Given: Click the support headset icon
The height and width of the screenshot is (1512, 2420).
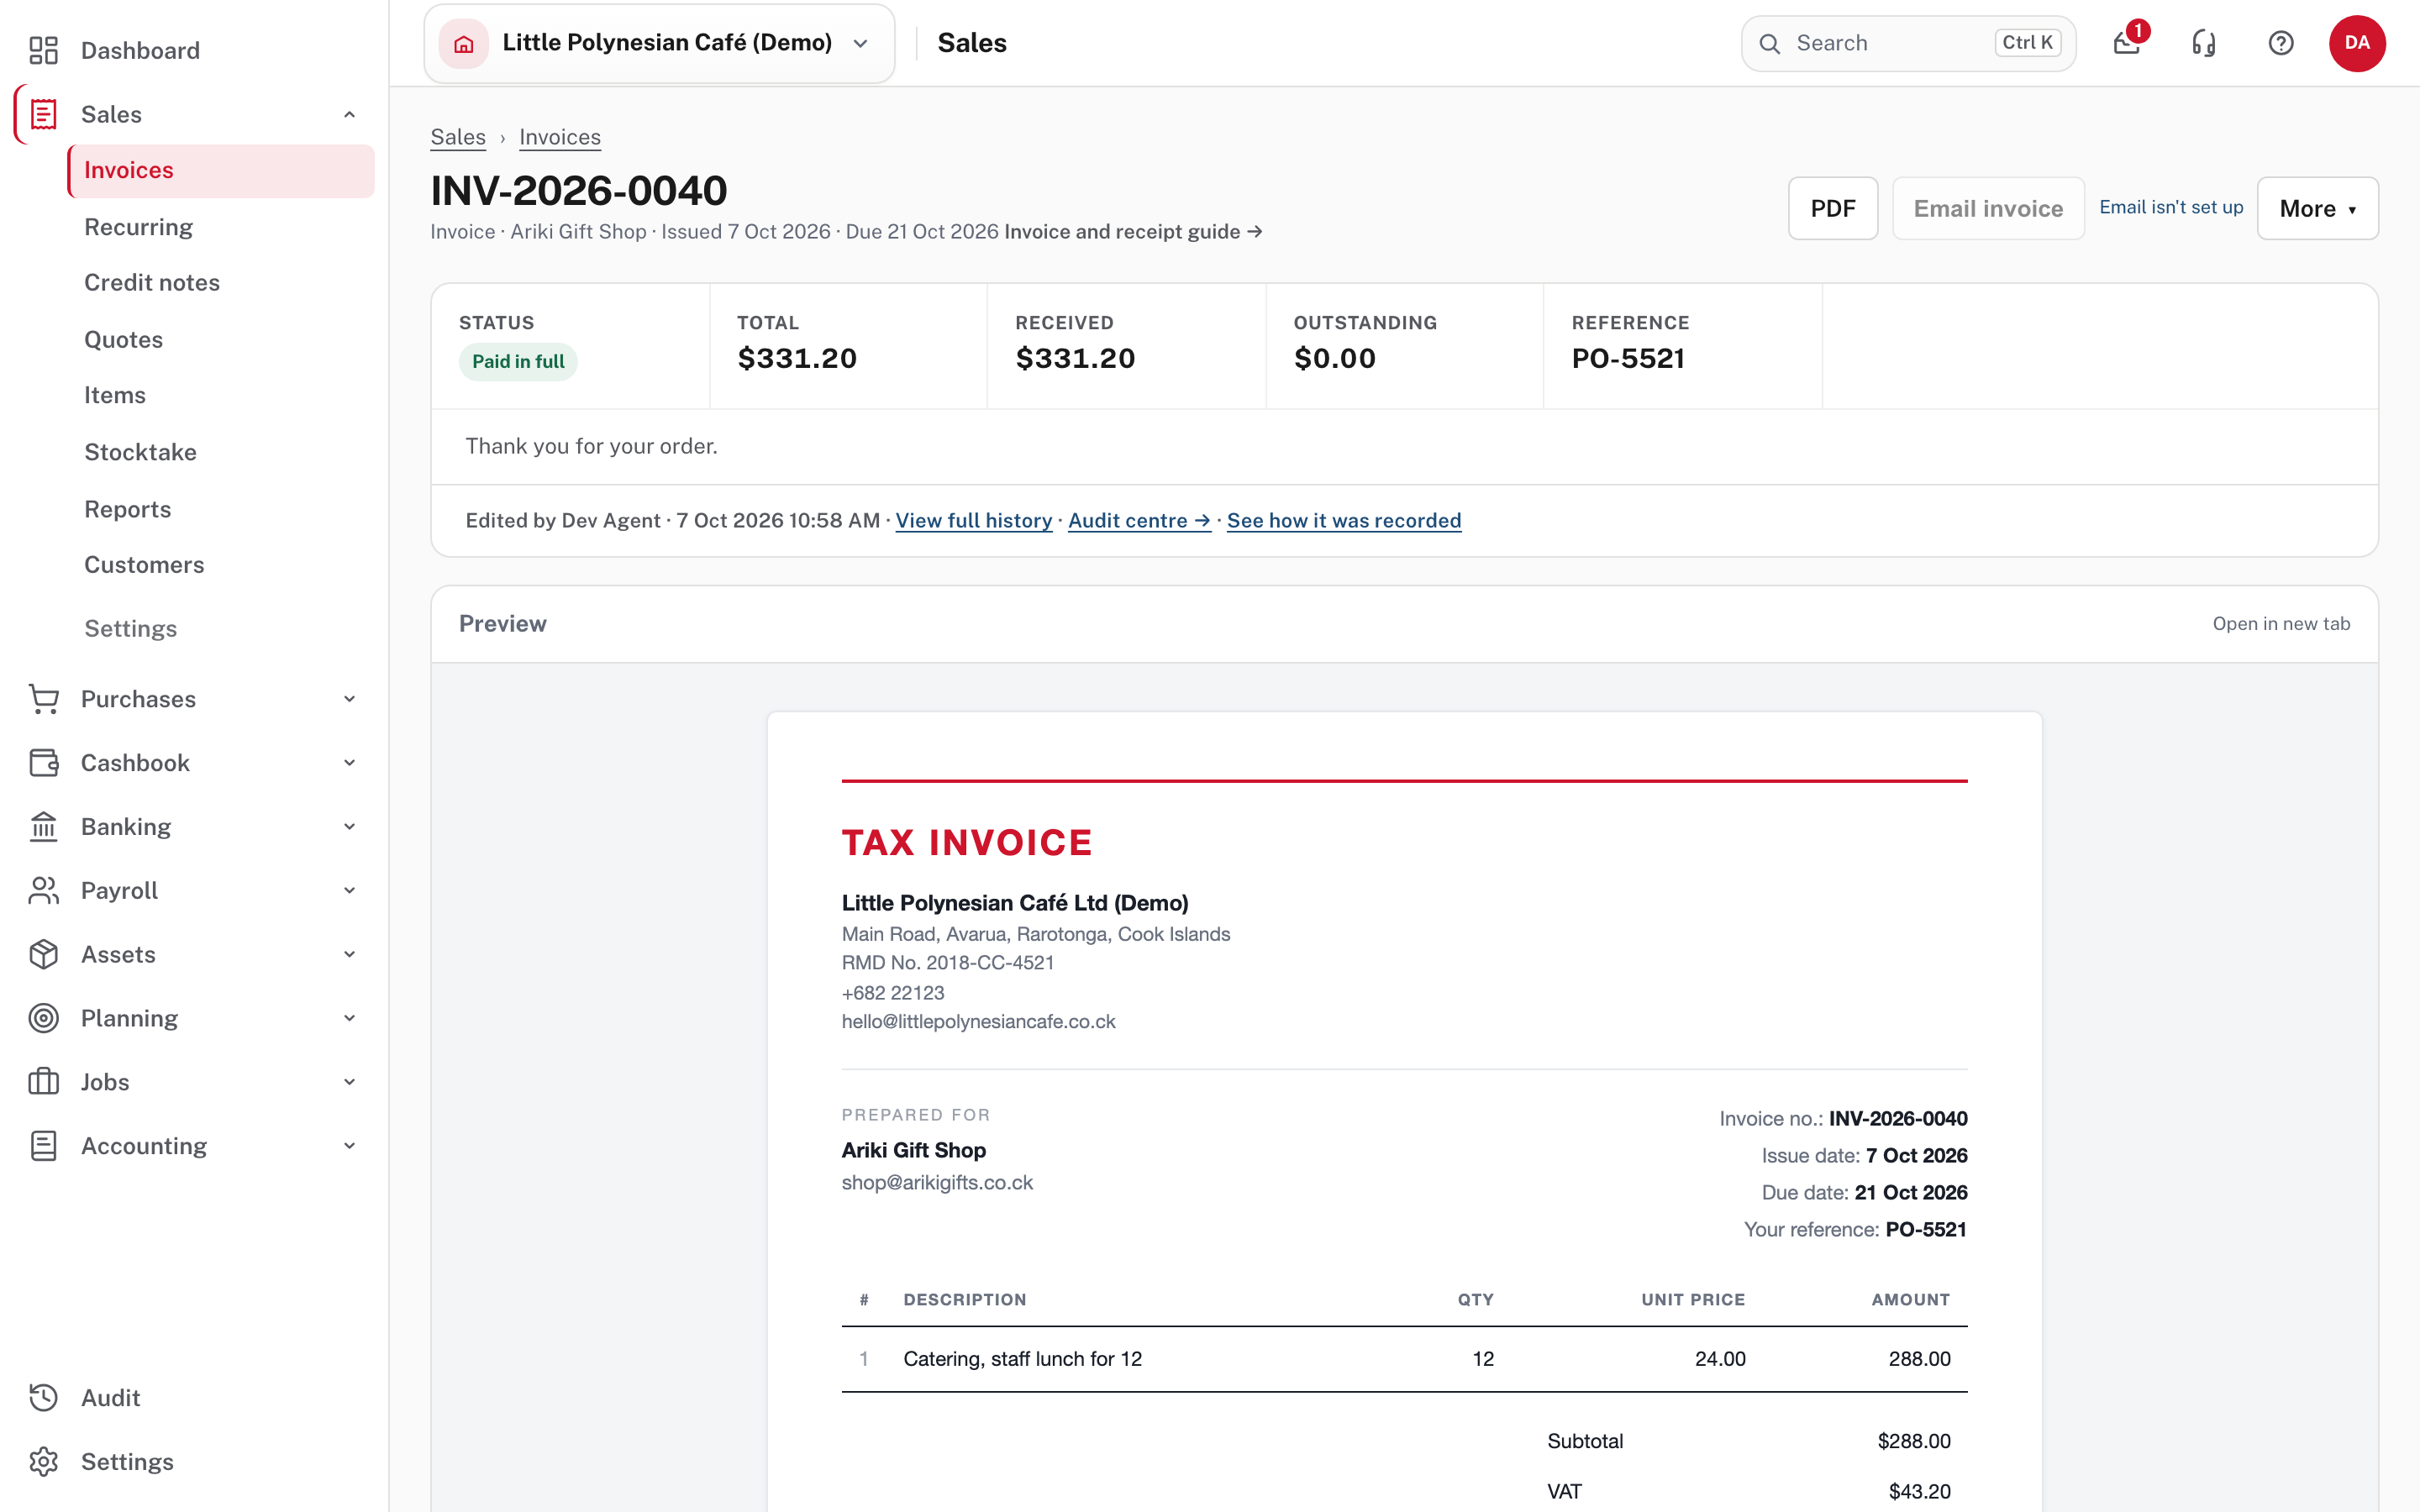Looking at the screenshot, I should 2204,43.
